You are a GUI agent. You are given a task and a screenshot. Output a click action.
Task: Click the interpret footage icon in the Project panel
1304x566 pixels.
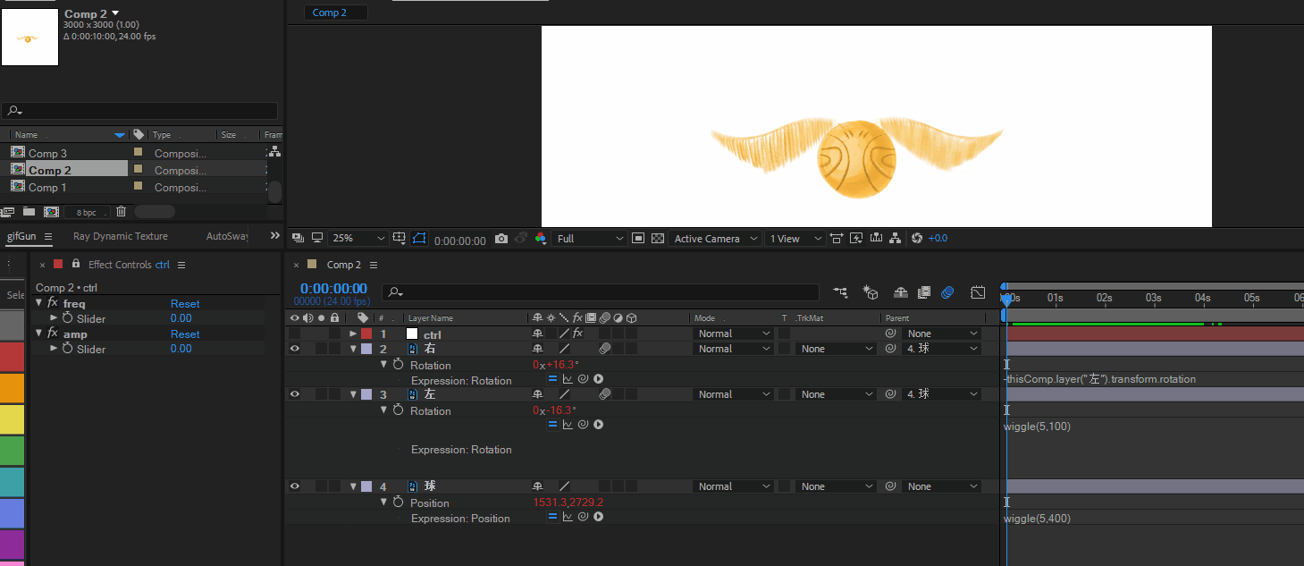coord(8,212)
